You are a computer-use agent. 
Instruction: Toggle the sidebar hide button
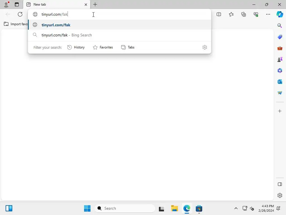click(280, 184)
